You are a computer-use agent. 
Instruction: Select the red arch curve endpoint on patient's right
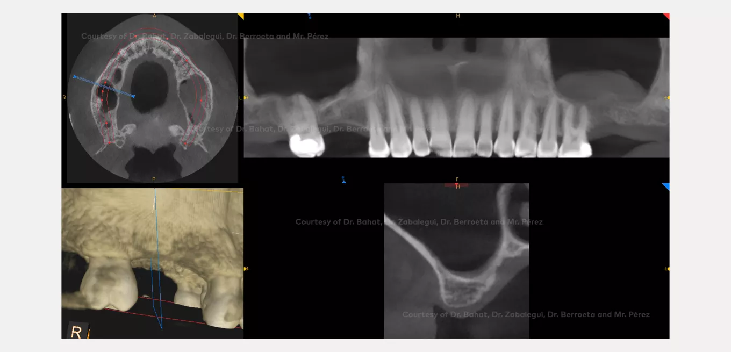[109, 143]
